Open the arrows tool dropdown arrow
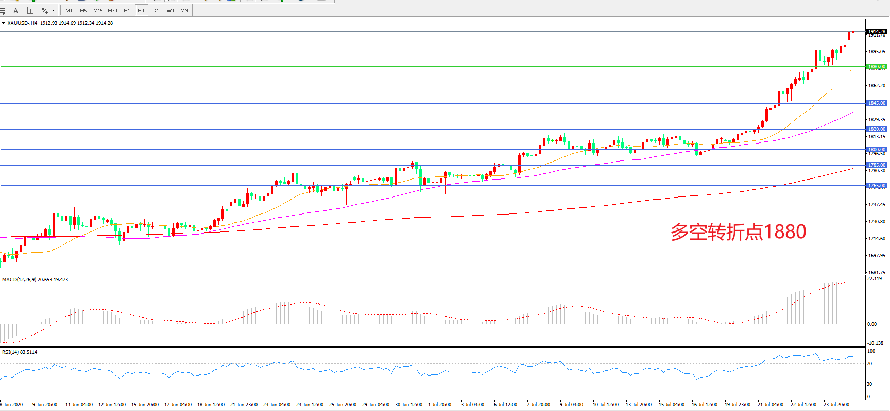This screenshot has height=411, width=890. tap(53, 10)
